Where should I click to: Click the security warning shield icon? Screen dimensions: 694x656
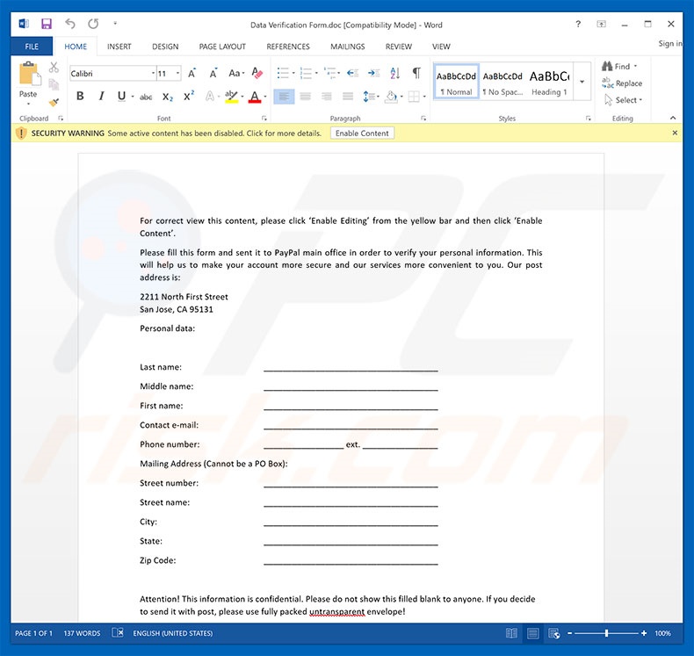(21, 133)
